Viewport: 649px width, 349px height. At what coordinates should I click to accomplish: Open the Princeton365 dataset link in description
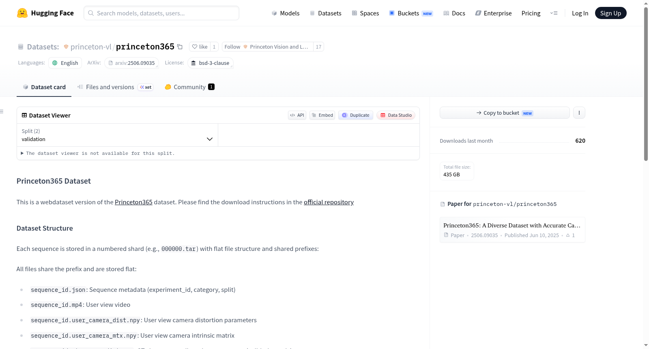coord(133,202)
